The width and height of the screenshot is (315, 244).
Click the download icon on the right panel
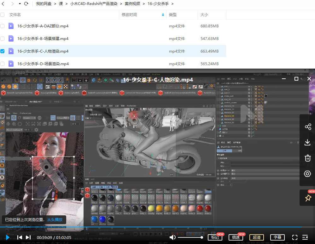click(308, 142)
